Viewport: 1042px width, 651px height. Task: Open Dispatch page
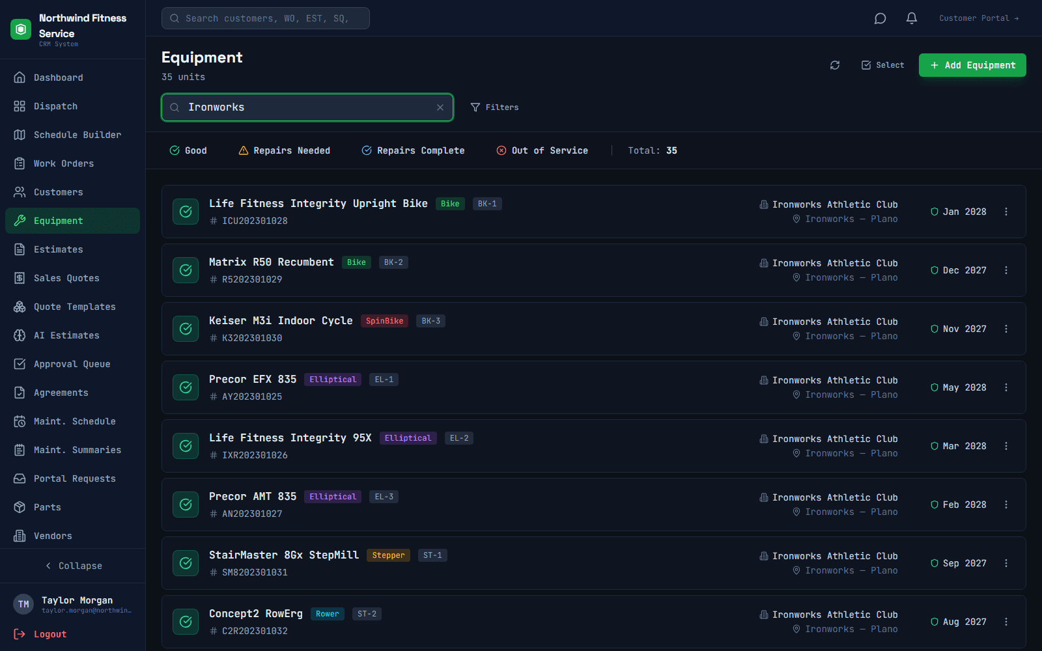[72, 106]
